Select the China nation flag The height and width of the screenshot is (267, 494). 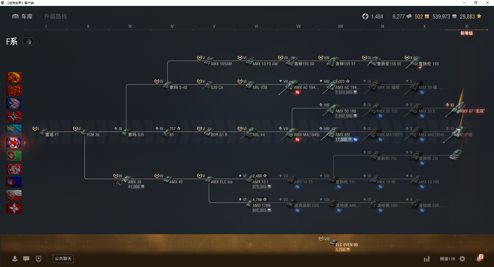pos(14,90)
